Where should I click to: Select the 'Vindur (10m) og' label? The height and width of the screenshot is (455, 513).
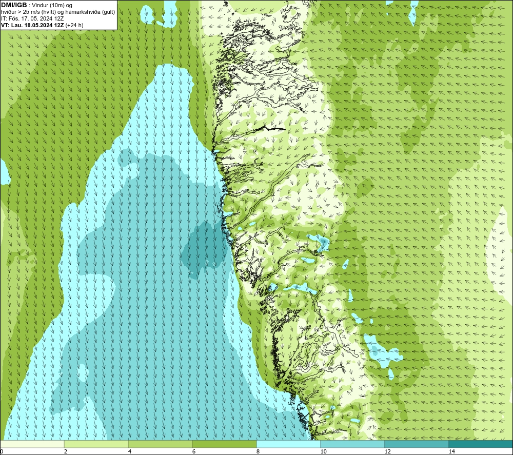pos(52,6)
